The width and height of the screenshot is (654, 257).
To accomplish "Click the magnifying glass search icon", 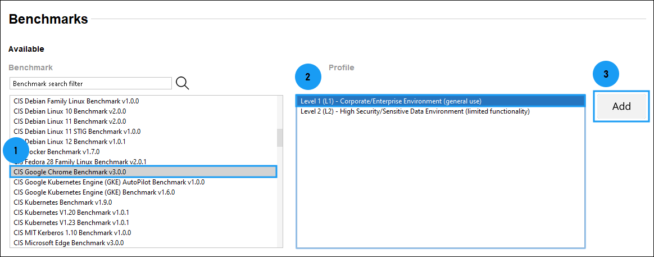I will click(x=182, y=83).
